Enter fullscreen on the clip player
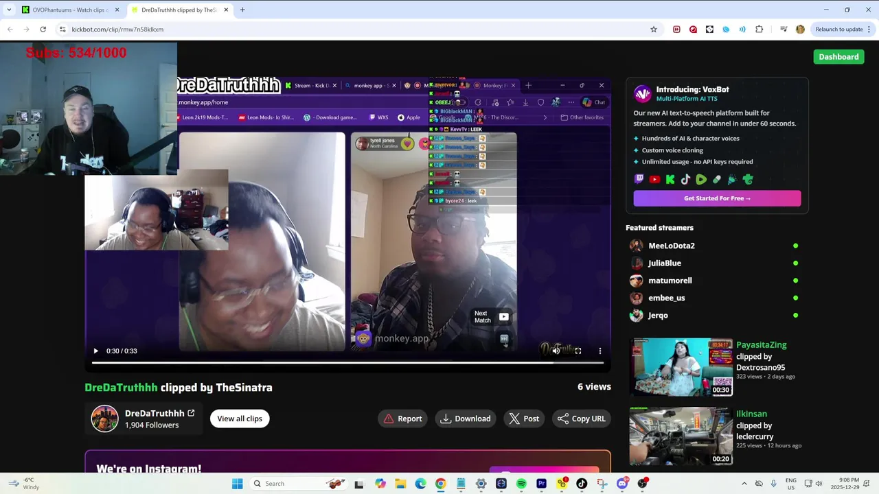879x494 pixels. click(x=578, y=351)
